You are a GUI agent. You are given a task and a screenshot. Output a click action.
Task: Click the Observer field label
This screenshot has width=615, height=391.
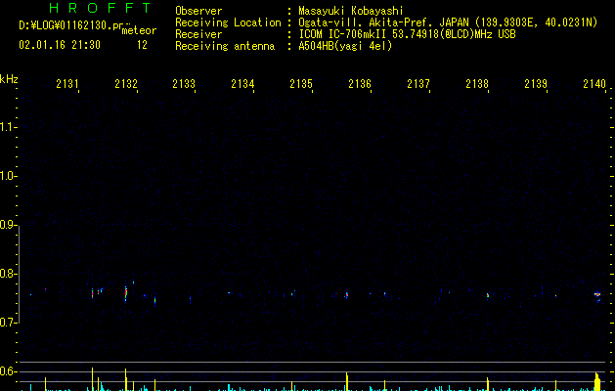coord(198,11)
